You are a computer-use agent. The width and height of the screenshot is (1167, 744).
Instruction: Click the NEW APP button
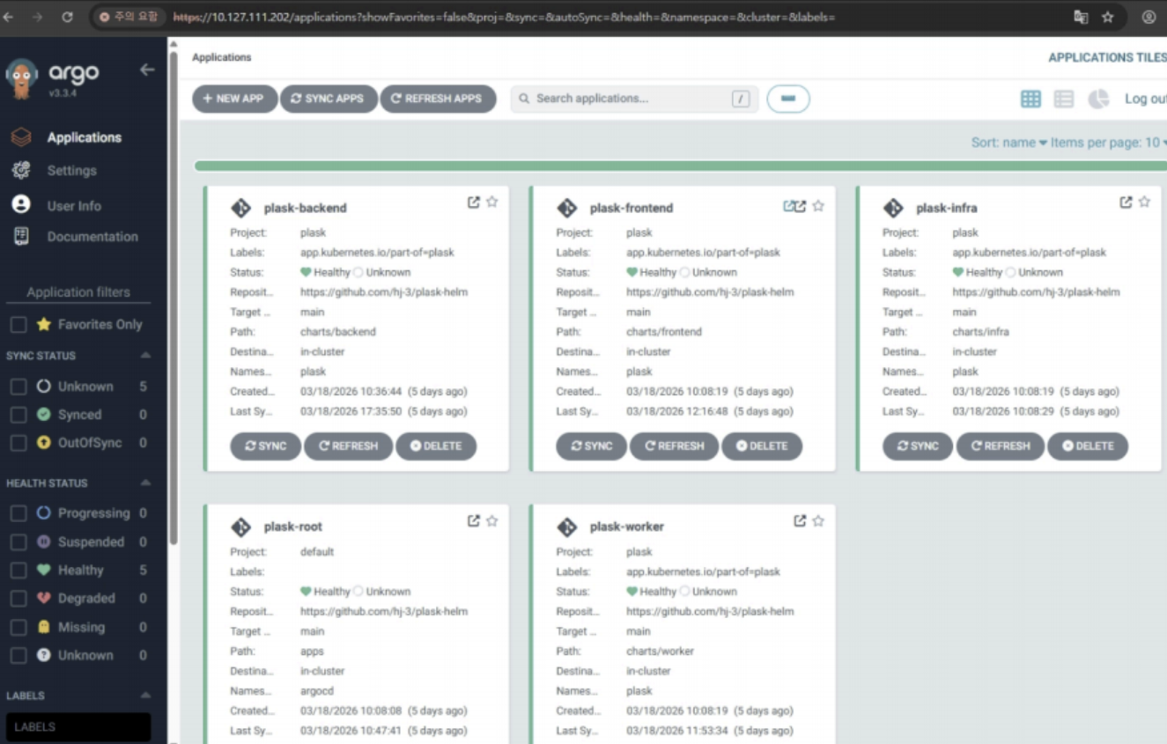234,99
